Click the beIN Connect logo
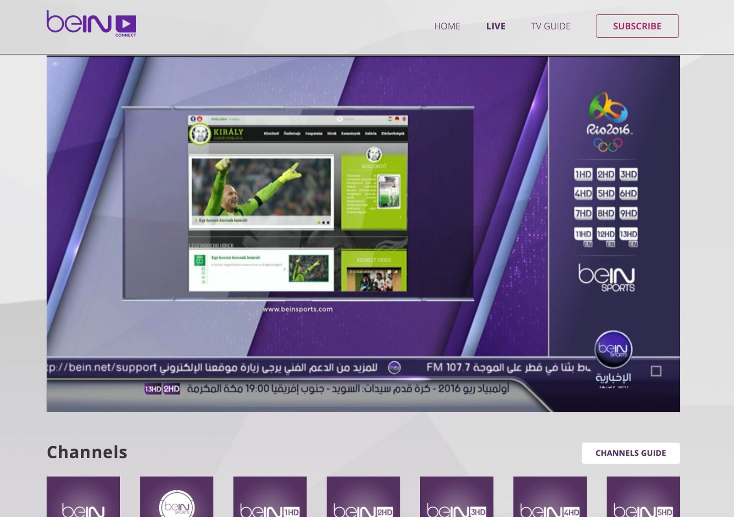734x517 pixels. pos(91,23)
